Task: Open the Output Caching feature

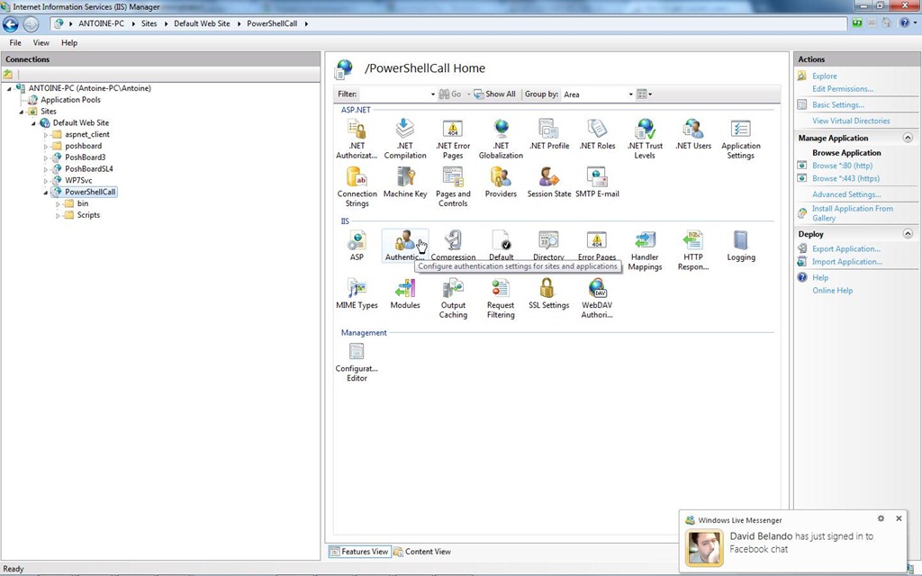Action: coord(453,299)
